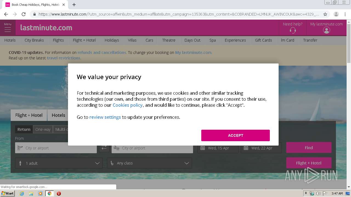This screenshot has width=351, height=197.
Task: Click the Need help headset icon
Action: 293,30
